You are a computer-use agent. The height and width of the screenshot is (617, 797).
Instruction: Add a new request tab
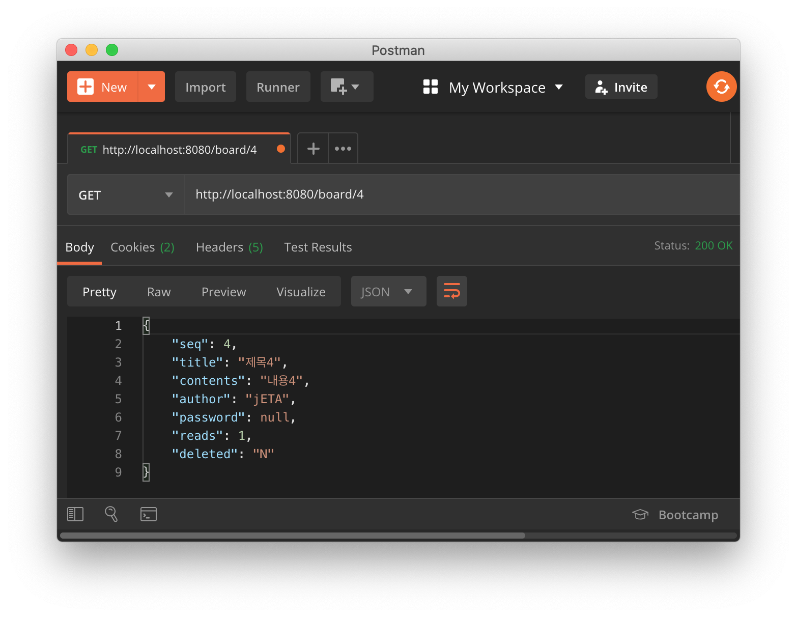[x=313, y=148]
